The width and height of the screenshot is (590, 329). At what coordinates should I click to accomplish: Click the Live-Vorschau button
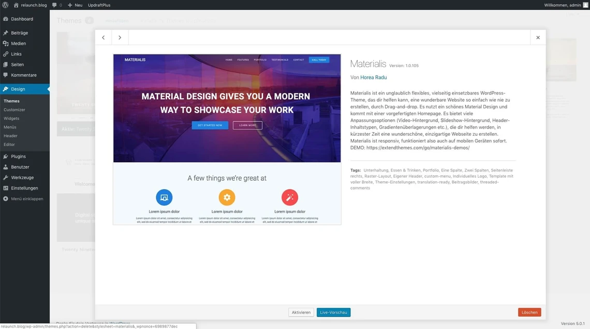pyautogui.click(x=333, y=312)
